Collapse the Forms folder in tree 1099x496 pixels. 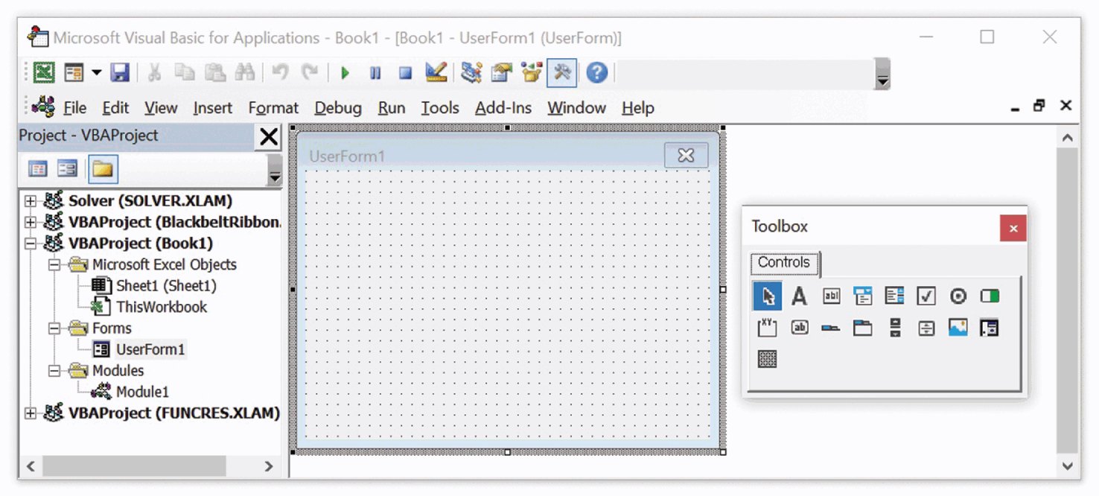[54, 328]
